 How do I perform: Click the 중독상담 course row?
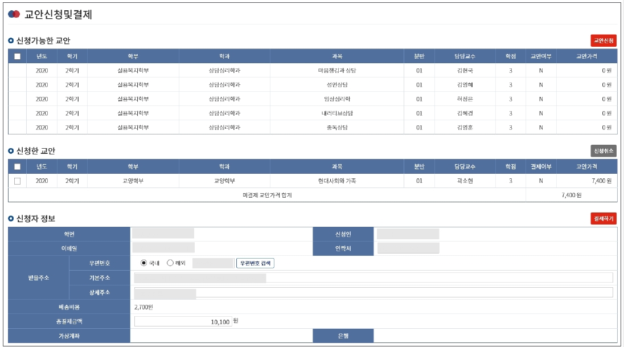(x=337, y=128)
